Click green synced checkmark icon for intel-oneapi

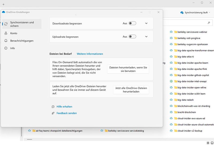(x=171, y=81)
